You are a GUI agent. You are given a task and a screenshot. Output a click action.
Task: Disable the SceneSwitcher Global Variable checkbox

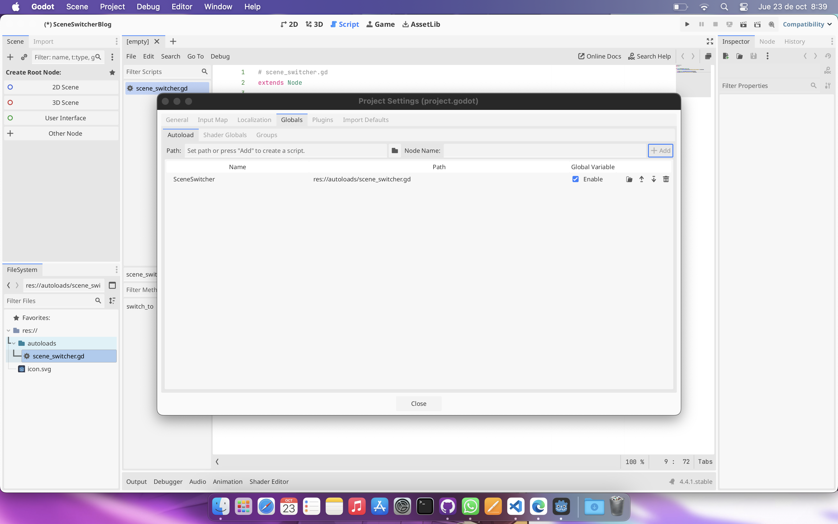pos(575,179)
